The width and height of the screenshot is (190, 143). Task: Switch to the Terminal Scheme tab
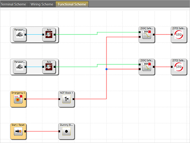pos(13,4)
